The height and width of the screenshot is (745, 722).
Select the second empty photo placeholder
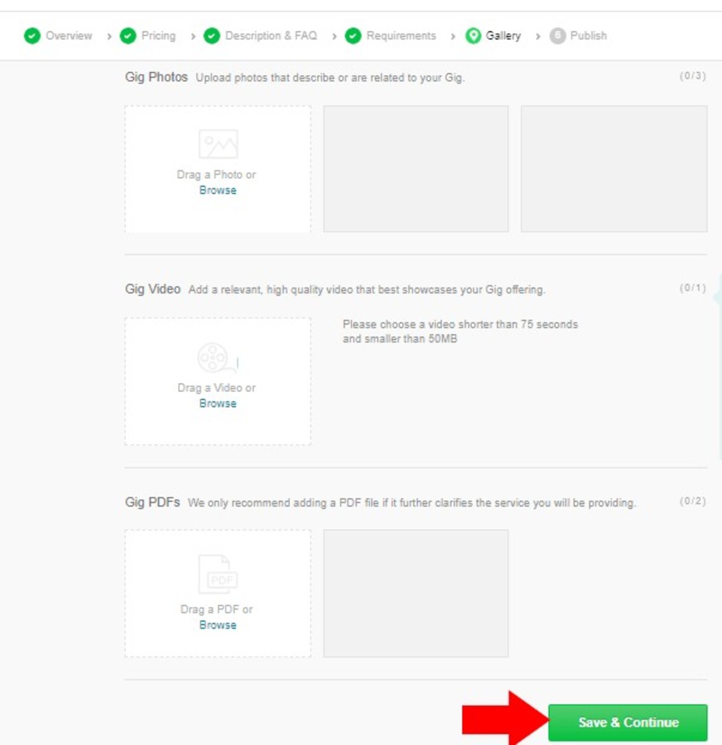coord(416,168)
